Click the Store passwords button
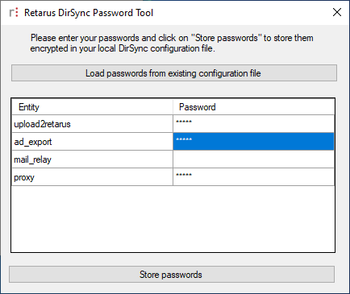Image resolution: width=350 pixels, height=294 pixels. tap(172, 275)
